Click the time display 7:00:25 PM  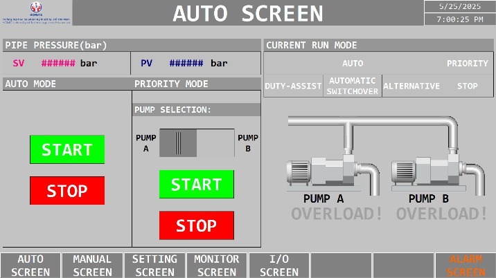(x=459, y=19)
